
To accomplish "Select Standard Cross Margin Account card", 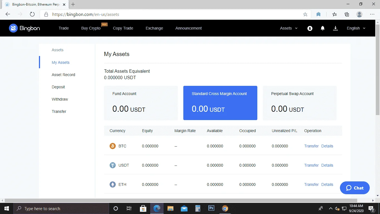I will pyautogui.click(x=220, y=103).
